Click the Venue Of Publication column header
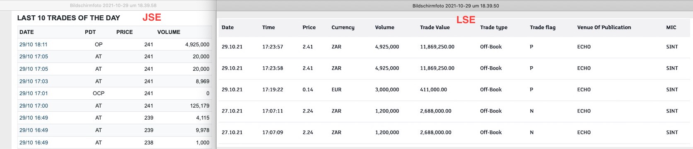Screen dimensions: 693x149 coord(604,27)
